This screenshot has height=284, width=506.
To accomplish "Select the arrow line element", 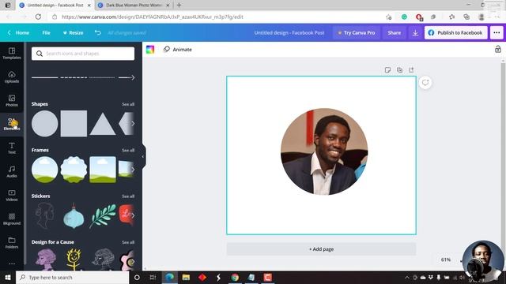I will pos(126,77).
